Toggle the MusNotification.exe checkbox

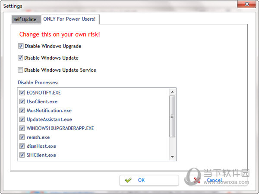tap(22, 110)
